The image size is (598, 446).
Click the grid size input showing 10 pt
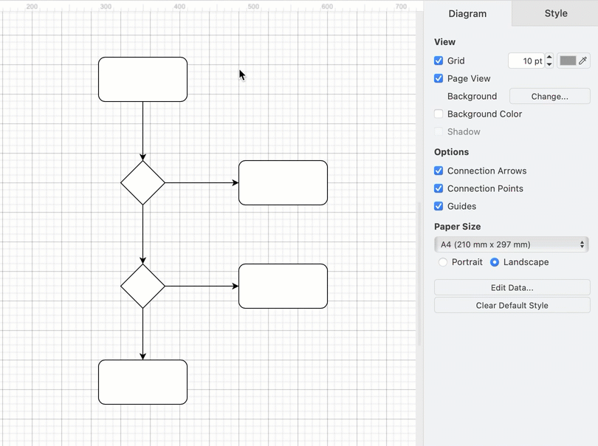click(526, 61)
